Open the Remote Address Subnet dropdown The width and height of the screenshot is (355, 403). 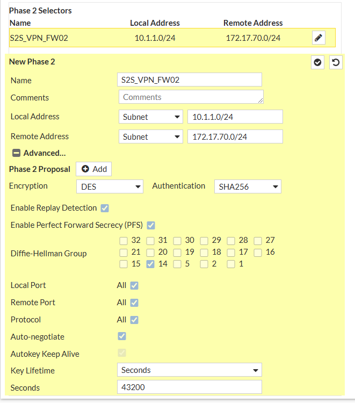point(151,136)
